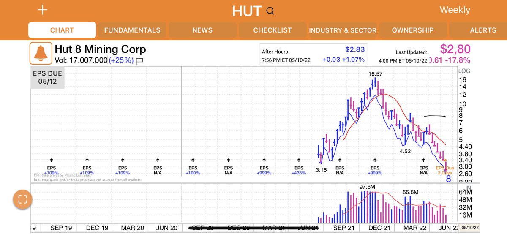The height and width of the screenshot is (234, 507).
Task: Tap the flag icon beside volume
Action: (139, 61)
